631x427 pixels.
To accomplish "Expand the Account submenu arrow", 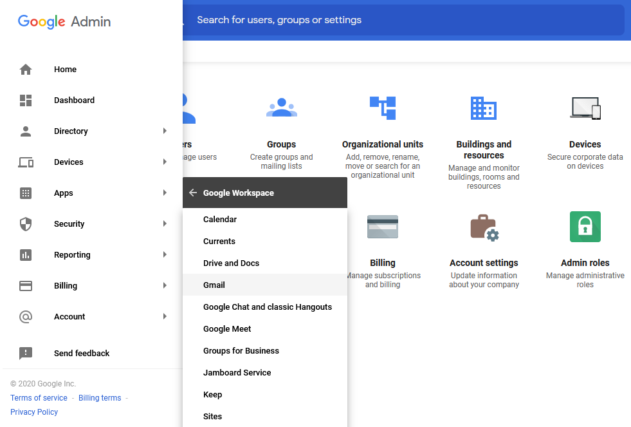I will [165, 317].
